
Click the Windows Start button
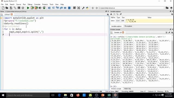coord(3,95)
